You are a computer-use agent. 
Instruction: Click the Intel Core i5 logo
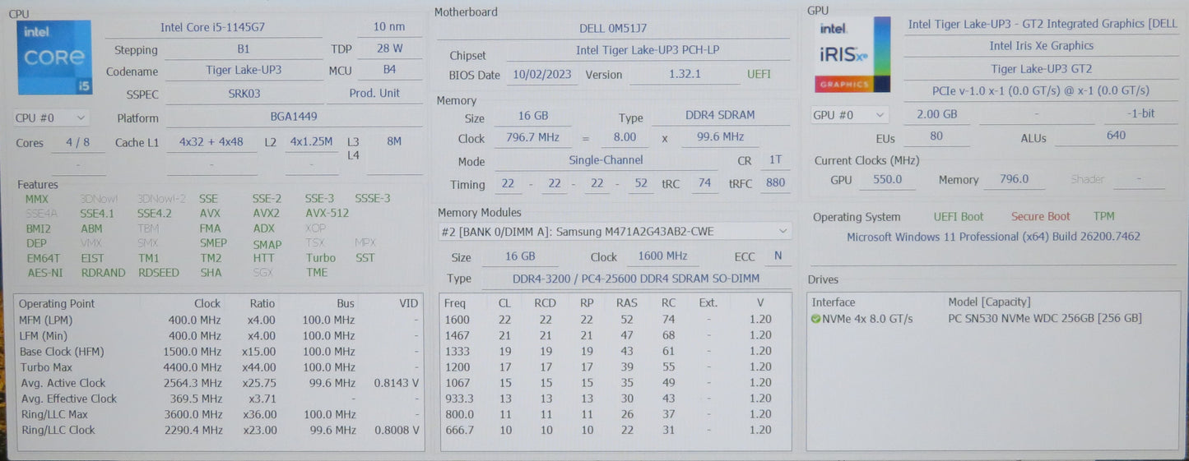pos(54,58)
